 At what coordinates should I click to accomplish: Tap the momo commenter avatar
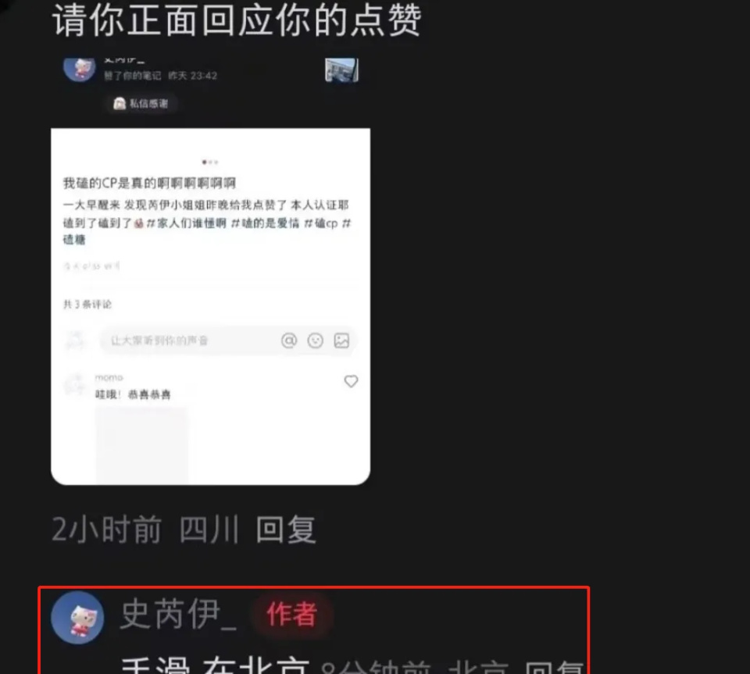[x=75, y=384]
